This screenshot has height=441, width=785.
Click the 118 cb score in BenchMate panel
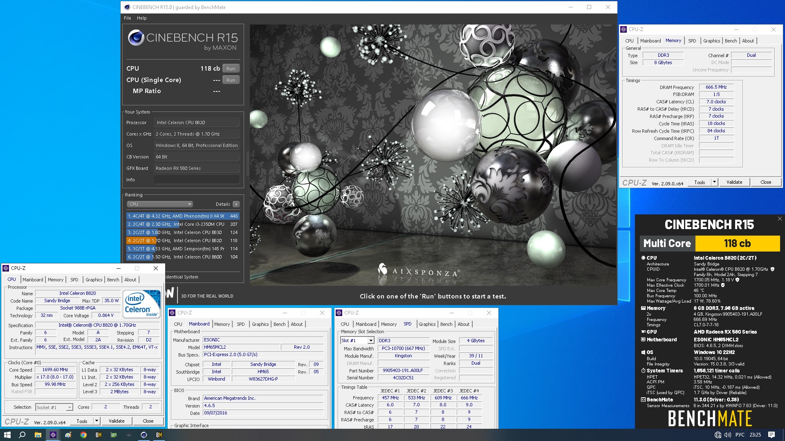(x=737, y=243)
